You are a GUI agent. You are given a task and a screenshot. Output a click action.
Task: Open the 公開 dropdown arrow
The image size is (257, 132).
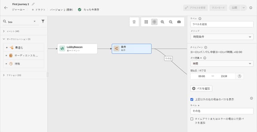[244, 8]
